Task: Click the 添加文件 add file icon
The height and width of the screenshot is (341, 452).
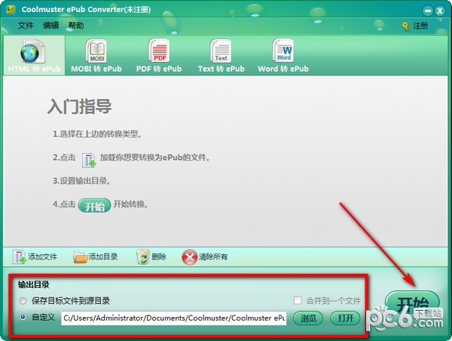Action: [19, 257]
